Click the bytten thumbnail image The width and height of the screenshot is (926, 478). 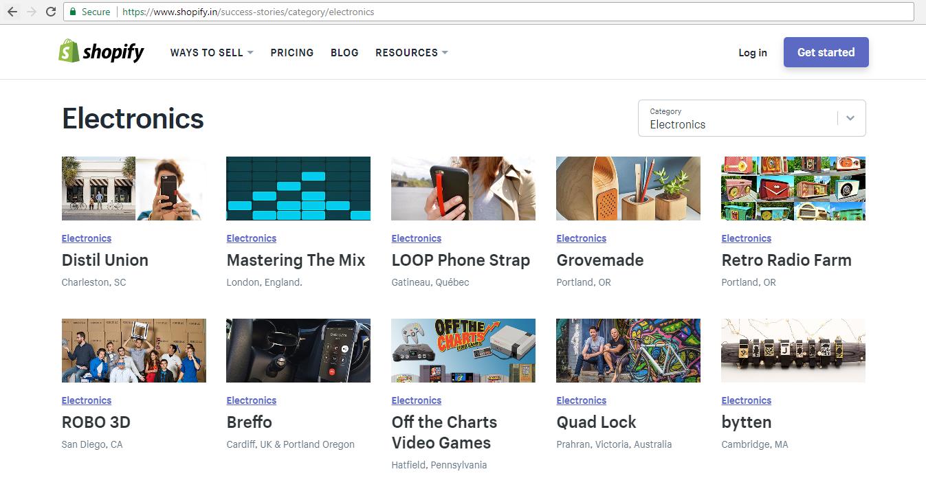pos(793,350)
